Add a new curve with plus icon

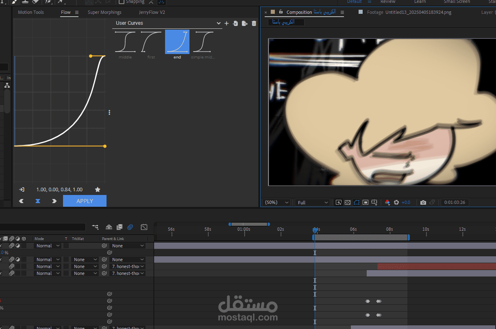(x=226, y=24)
